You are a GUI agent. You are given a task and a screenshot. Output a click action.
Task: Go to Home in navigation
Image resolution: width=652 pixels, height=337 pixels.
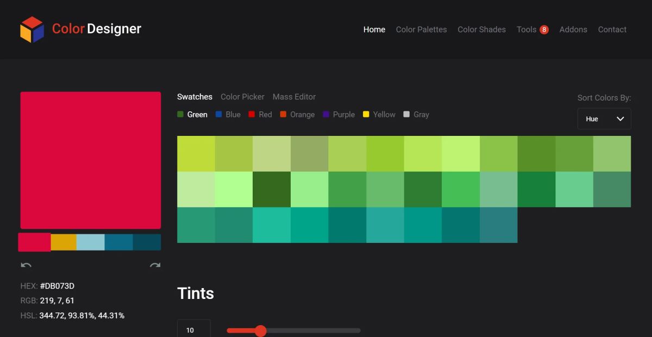pos(374,29)
